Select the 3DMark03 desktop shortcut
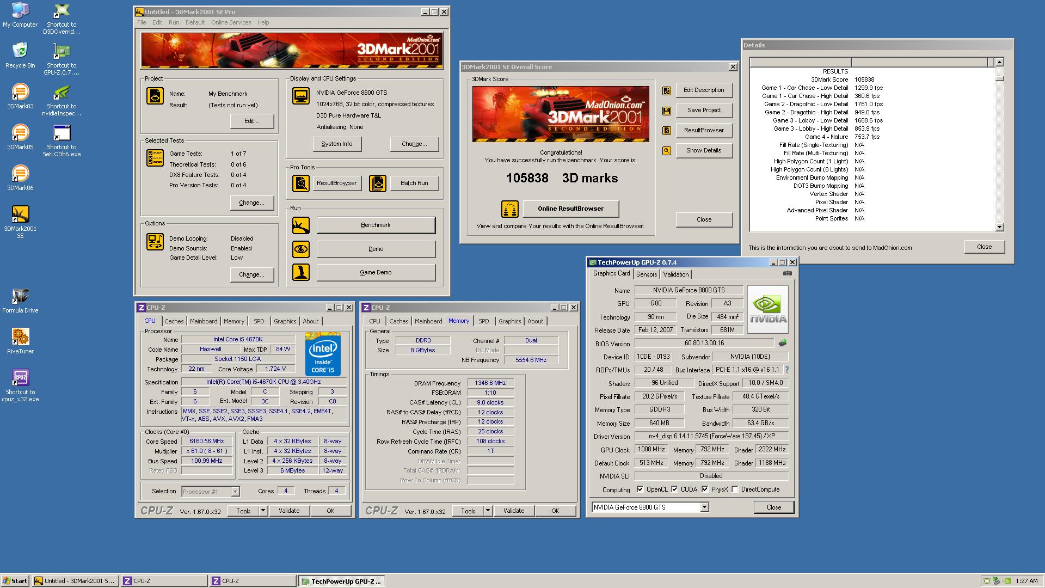This screenshot has width=1045, height=588. [20, 96]
